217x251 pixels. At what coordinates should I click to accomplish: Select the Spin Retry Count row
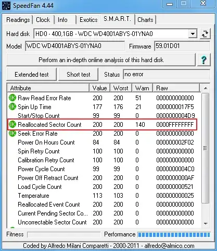pyautogui.click(x=104, y=151)
